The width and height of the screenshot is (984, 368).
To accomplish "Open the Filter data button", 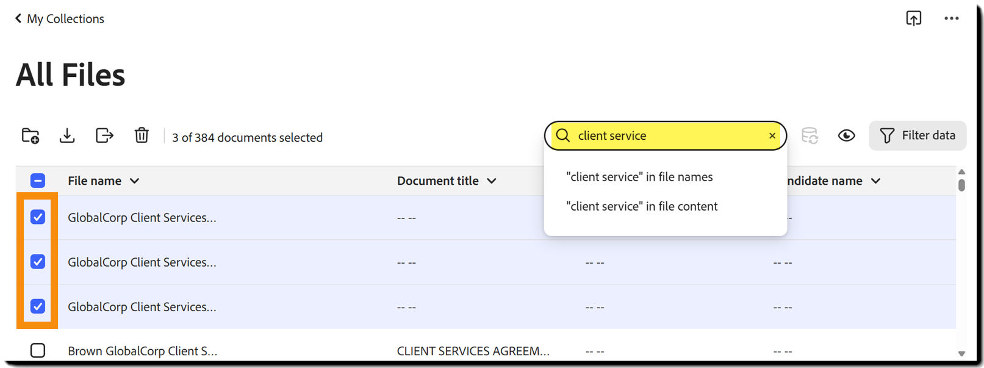I will click(x=918, y=135).
